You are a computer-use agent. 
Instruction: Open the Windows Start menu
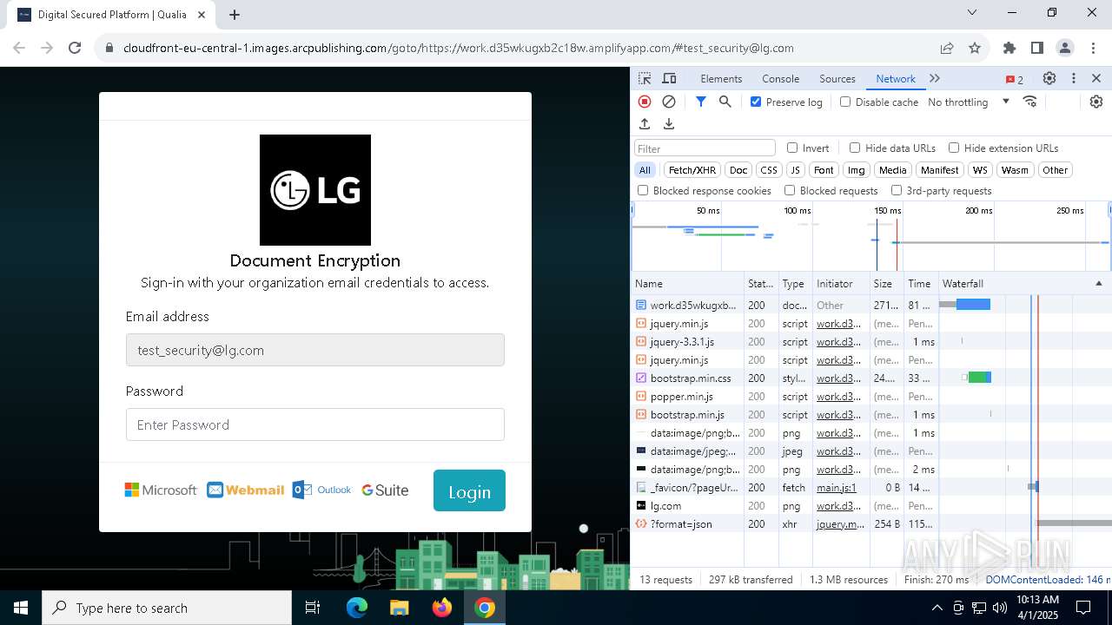pyautogui.click(x=21, y=608)
